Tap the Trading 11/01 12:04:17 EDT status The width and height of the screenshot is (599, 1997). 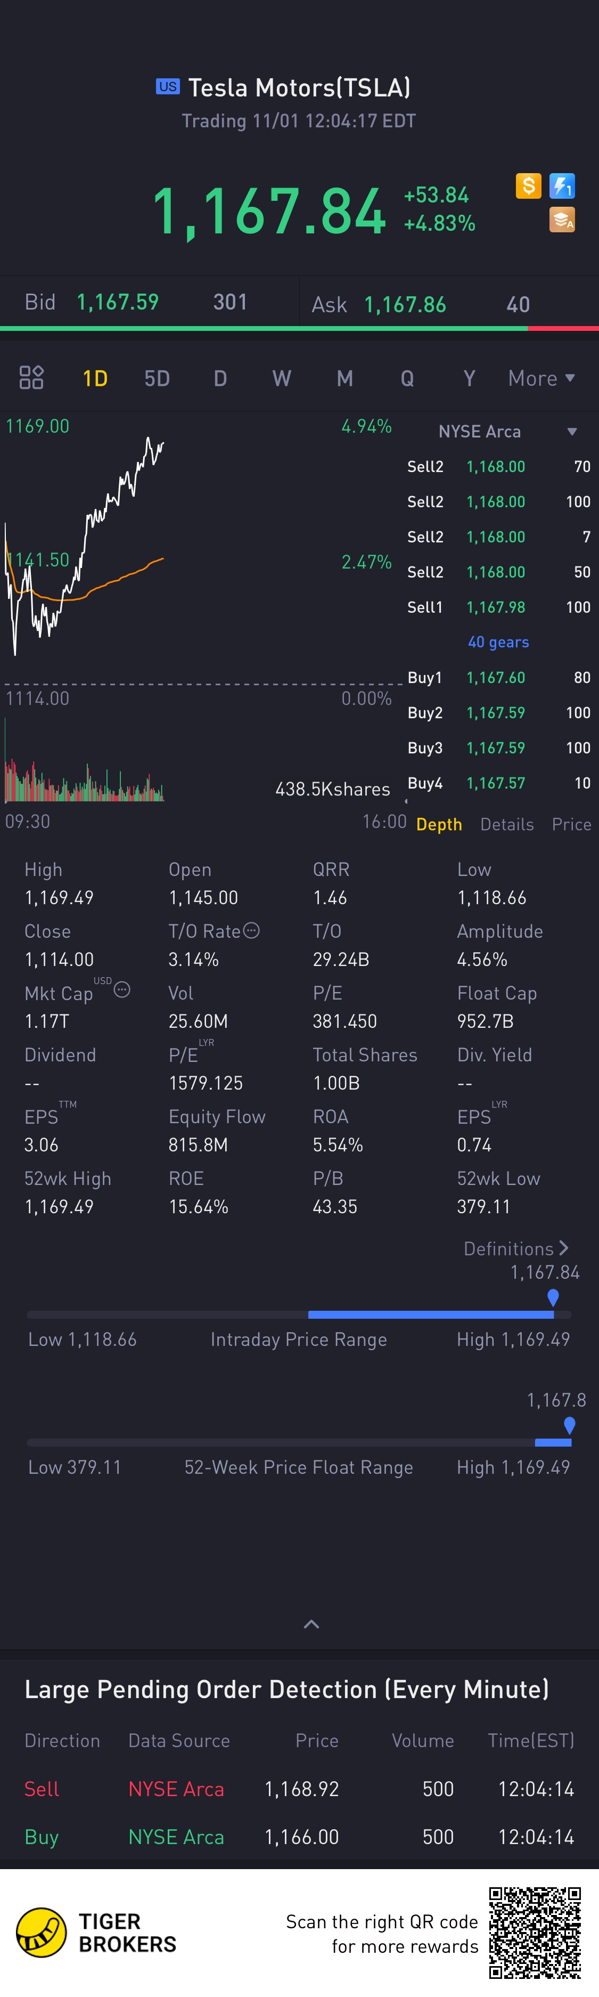pyautogui.click(x=299, y=121)
